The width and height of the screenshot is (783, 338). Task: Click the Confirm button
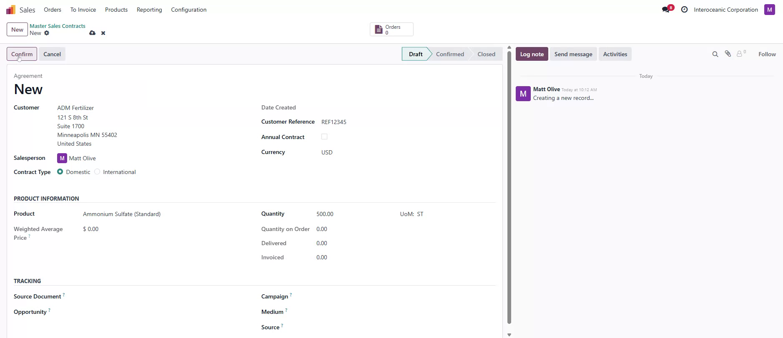(22, 54)
